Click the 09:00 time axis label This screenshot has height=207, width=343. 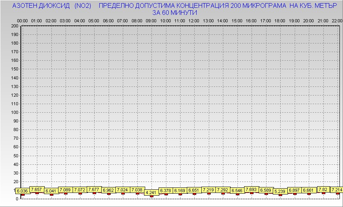[151, 21]
